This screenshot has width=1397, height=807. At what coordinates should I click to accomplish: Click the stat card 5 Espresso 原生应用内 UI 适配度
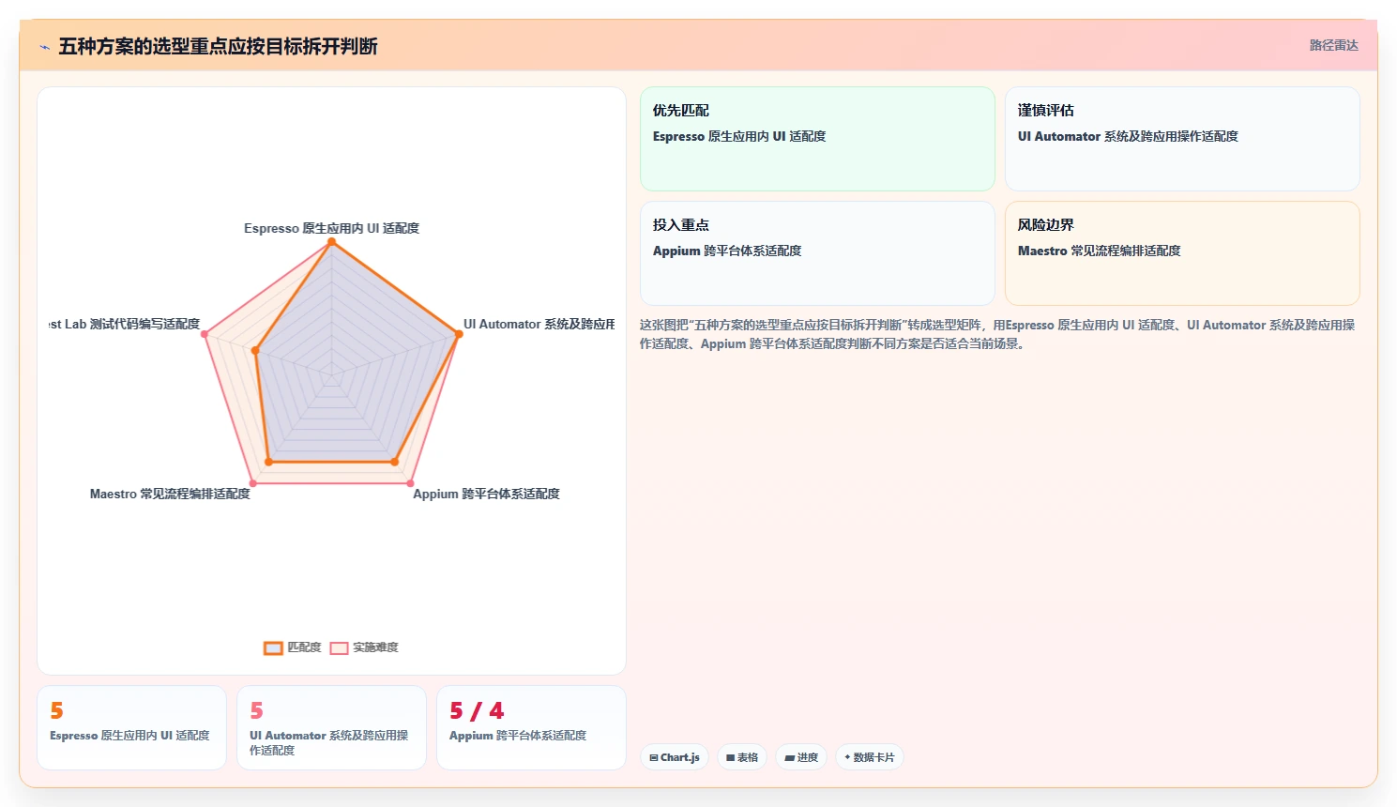pos(131,727)
